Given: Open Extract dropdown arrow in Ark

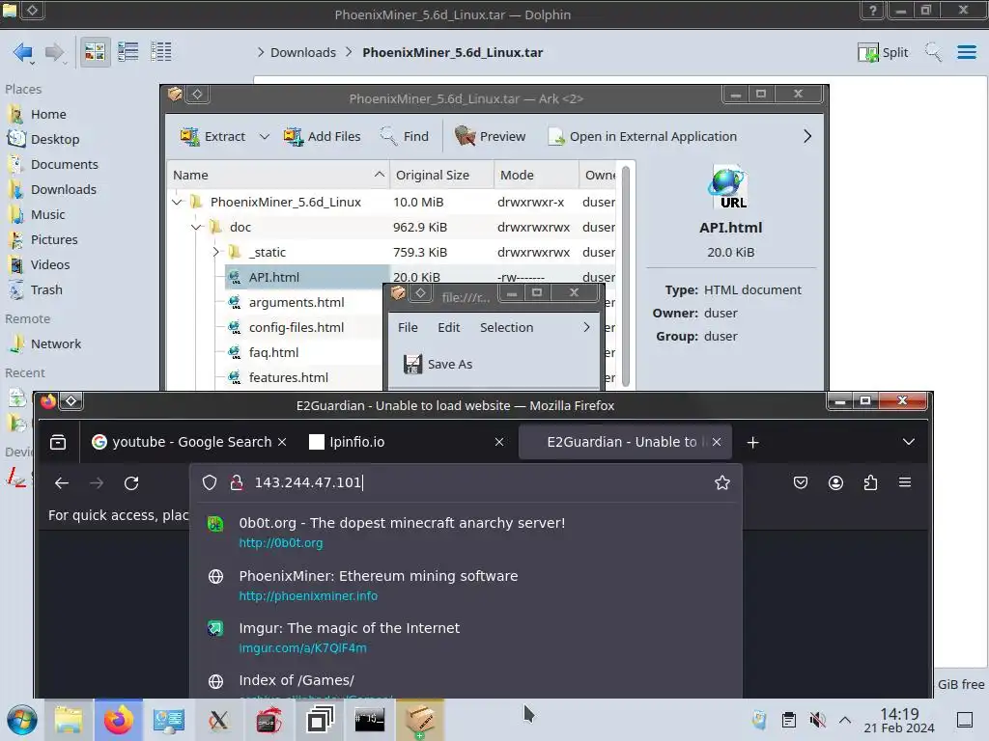Looking at the screenshot, I should click(x=265, y=136).
